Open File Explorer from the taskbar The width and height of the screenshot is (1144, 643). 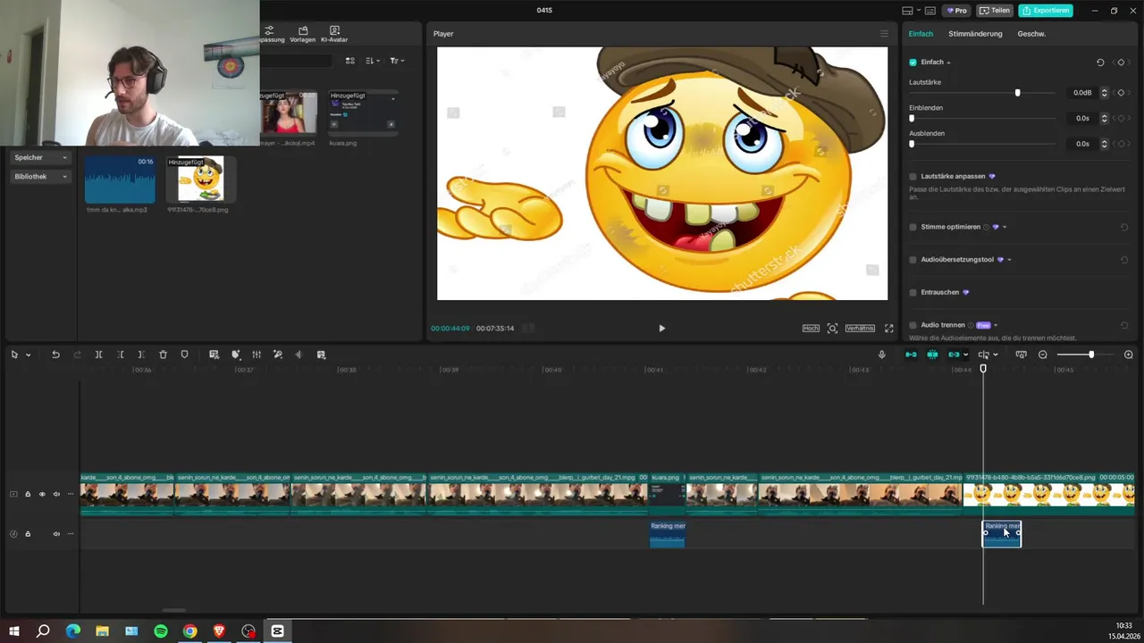[x=102, y=630]
